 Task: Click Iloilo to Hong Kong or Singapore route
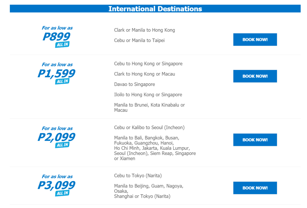pos(147,95)
